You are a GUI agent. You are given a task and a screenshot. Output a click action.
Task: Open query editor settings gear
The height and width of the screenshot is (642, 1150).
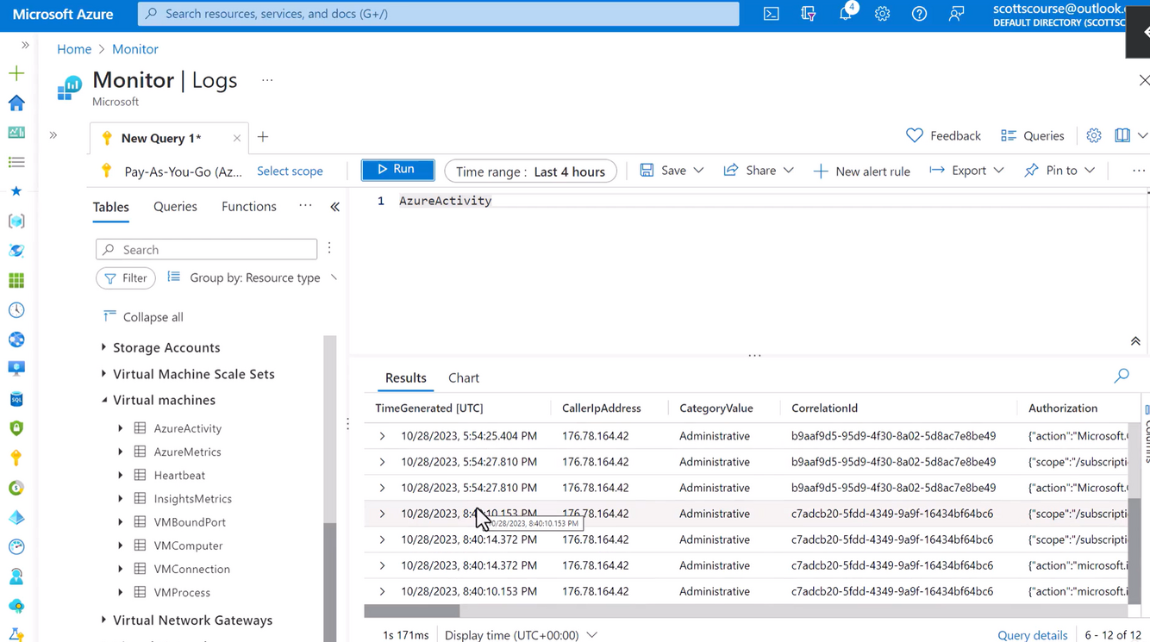click(x=1094, y=135)
